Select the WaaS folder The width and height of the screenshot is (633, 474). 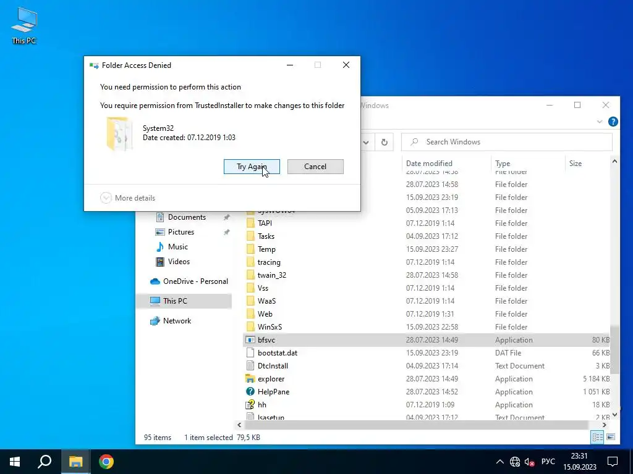(266, 301)
